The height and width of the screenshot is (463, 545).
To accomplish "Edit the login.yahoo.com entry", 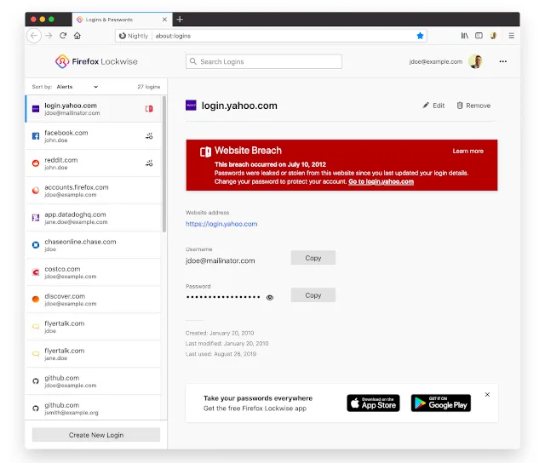I will click(433, 106).
